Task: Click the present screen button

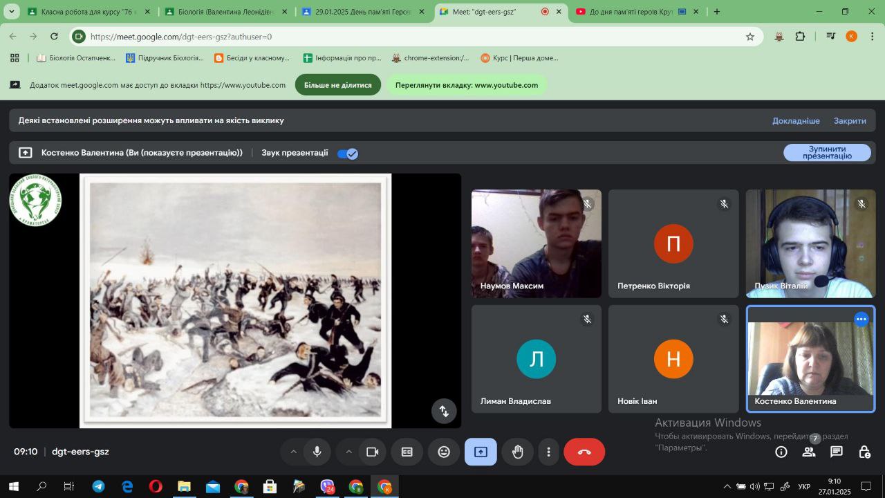Action: tap(481, 452)
